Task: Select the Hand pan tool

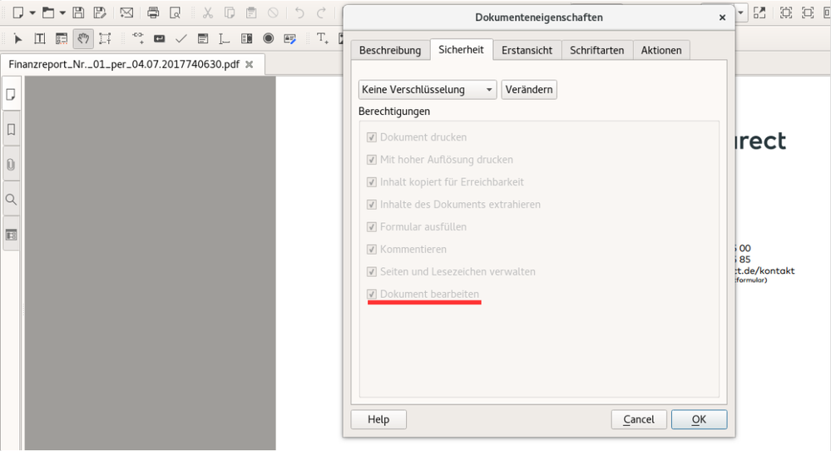Action: click(x=83, y=38)
